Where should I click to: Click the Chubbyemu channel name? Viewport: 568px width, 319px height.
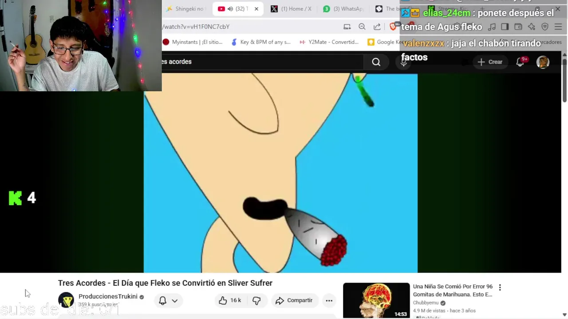point(426,303)
